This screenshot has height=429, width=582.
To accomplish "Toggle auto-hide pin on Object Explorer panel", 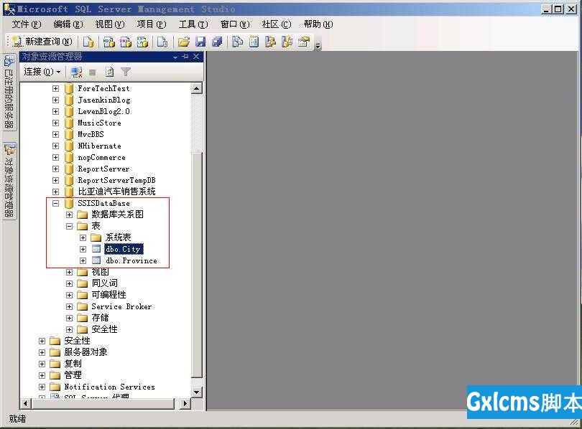I will coord(185,57).
